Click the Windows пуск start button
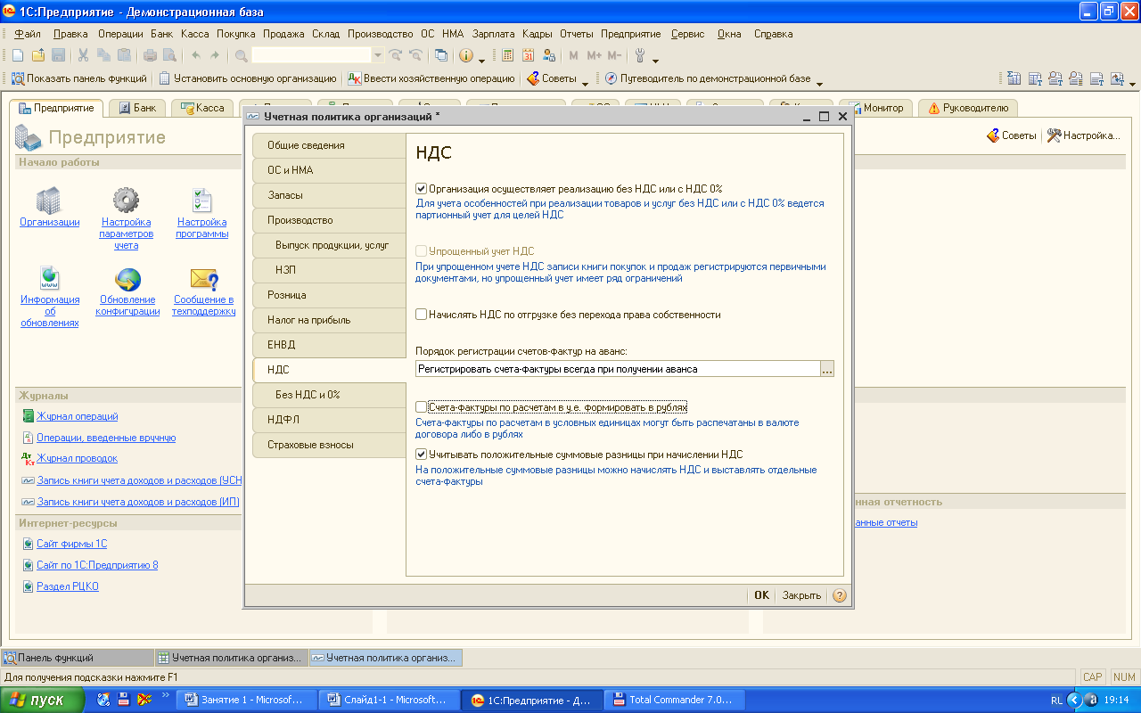The width and height of the screenshot is (1141, 713). click(43, 700)
